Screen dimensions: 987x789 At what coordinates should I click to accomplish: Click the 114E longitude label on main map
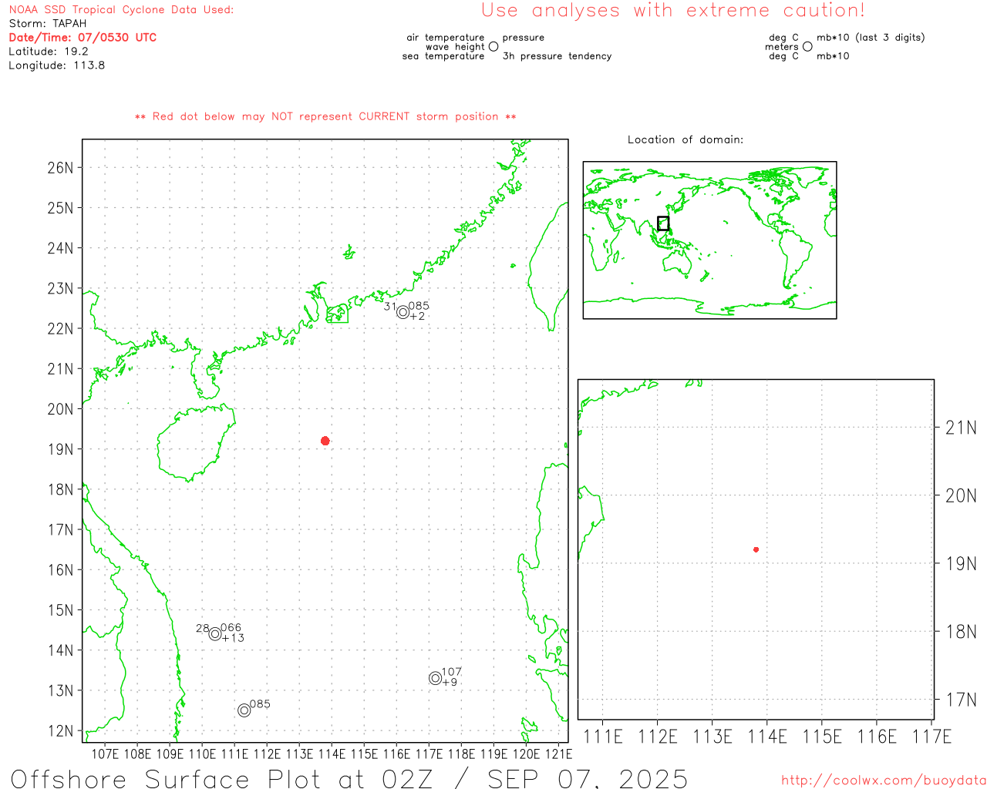332,754
